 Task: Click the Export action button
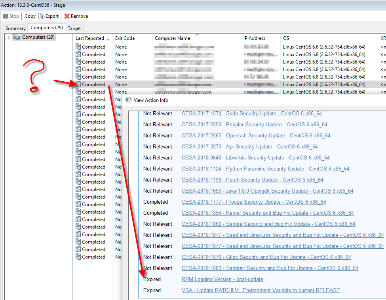(49, 16)
